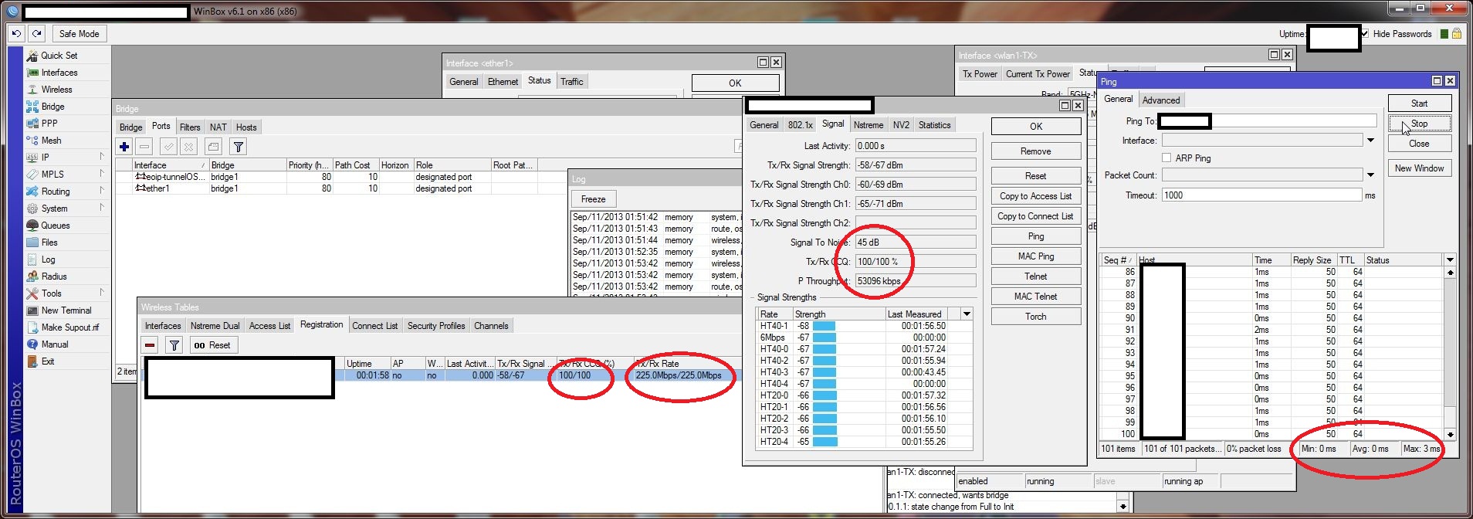This screenshot has width=1473, height=519.
Task: Open PPP section in sidebar
Action: [49, 124]
